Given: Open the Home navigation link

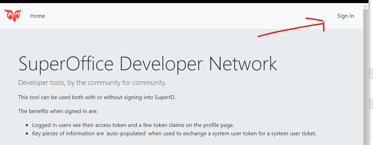Looking at the screenshot, I should pos(37,16).
